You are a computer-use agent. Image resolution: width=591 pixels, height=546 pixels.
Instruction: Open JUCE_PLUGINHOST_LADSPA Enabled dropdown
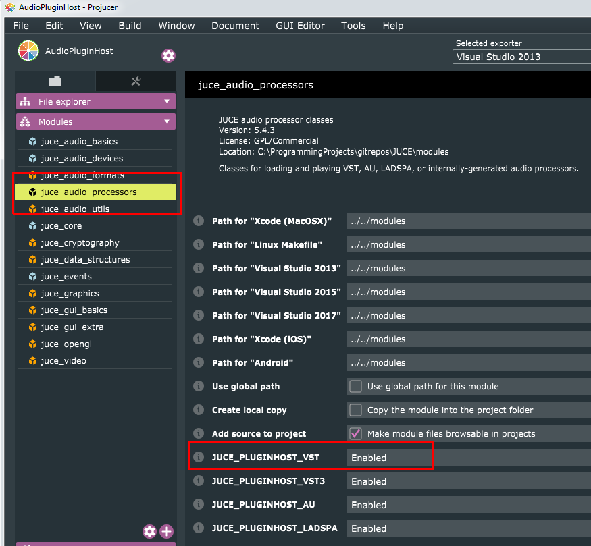point(469,528)
